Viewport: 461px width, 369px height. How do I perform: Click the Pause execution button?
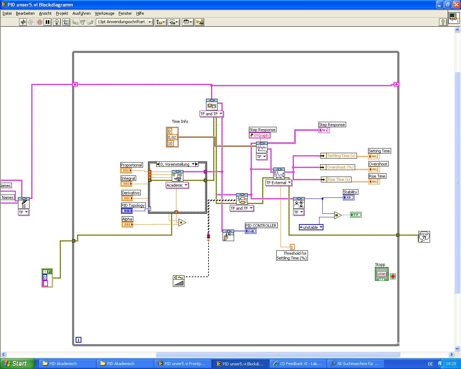point(48,22)
